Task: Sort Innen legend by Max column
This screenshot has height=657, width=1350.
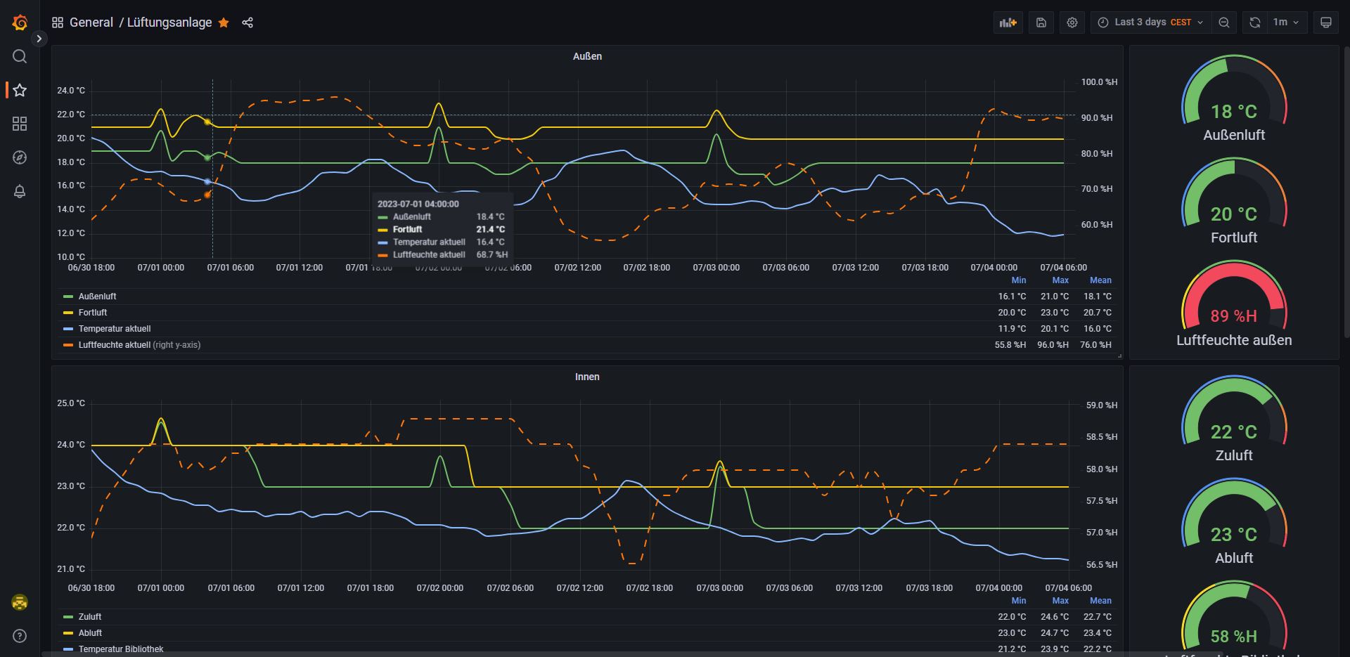Action: (1060, 601)
